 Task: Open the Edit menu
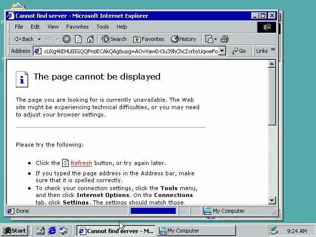point(35,27)
